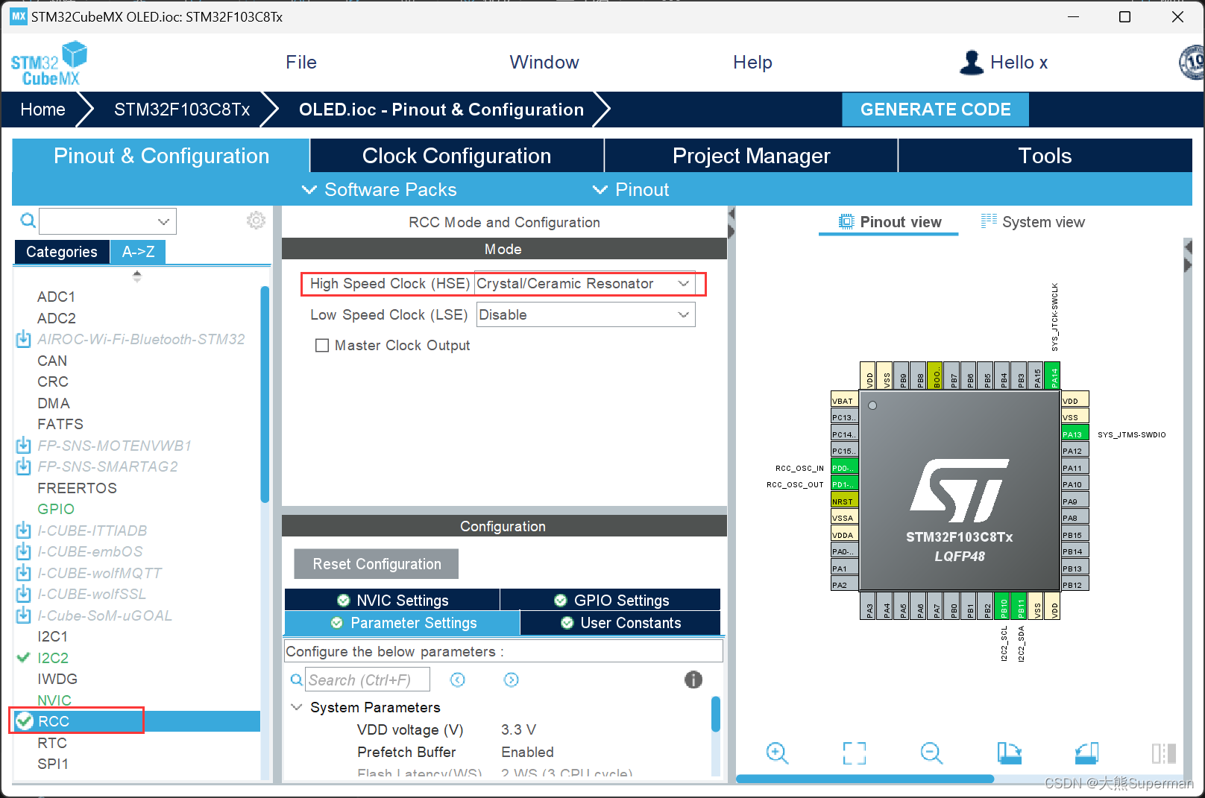
Task: Open the Hello x user account icon
Action: (972, 63)
